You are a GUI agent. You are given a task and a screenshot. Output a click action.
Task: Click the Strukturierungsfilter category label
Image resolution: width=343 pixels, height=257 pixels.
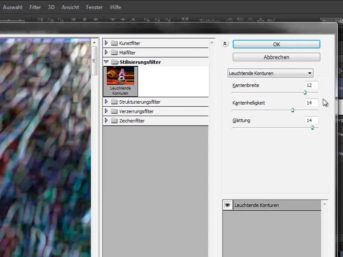click(x=140, y=102)
